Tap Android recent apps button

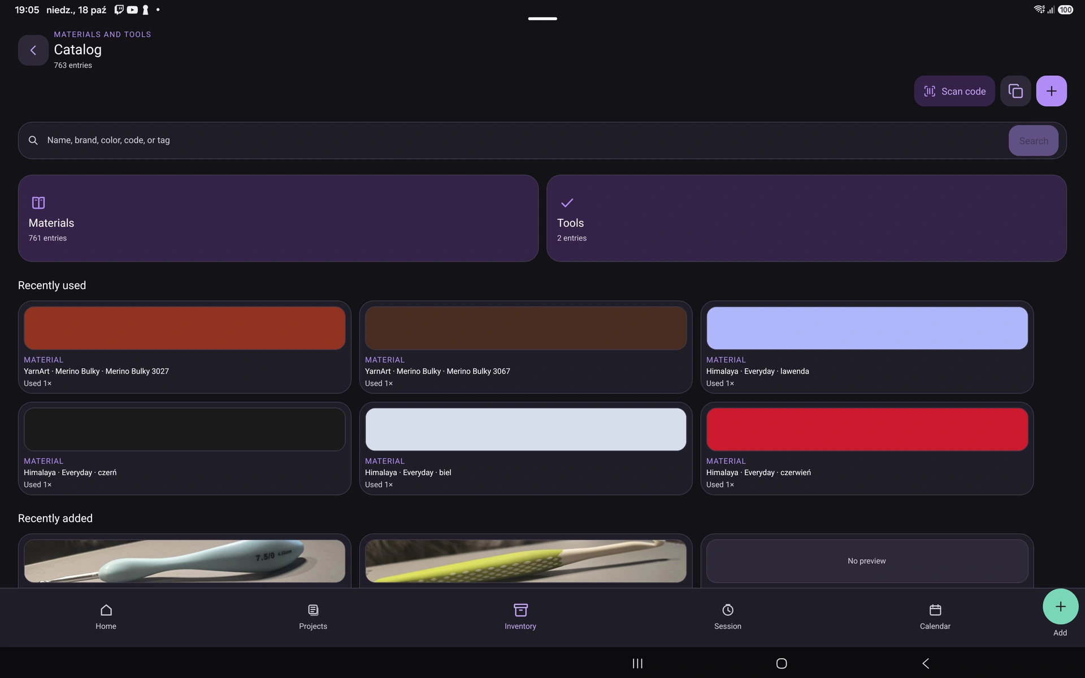click(x=637, y=663)
